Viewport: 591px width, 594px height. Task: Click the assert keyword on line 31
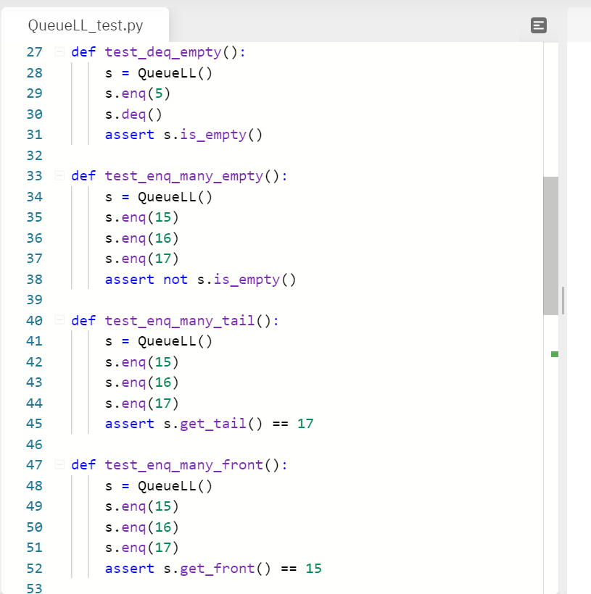(129, 134)
